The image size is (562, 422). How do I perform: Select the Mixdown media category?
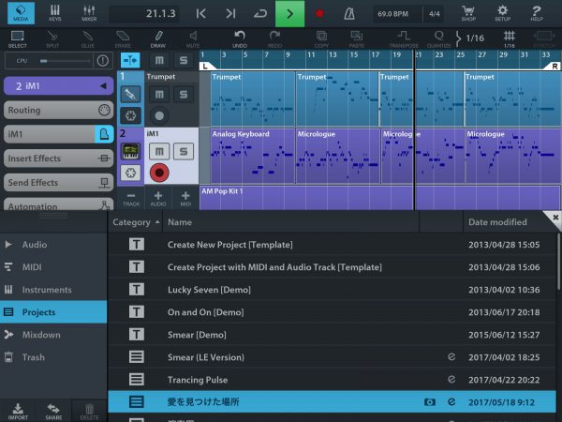[x=53, y=335]
